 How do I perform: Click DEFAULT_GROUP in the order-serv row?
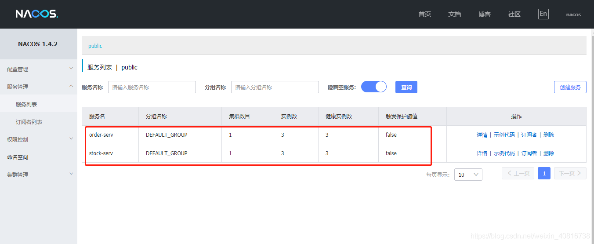(167, 135)
